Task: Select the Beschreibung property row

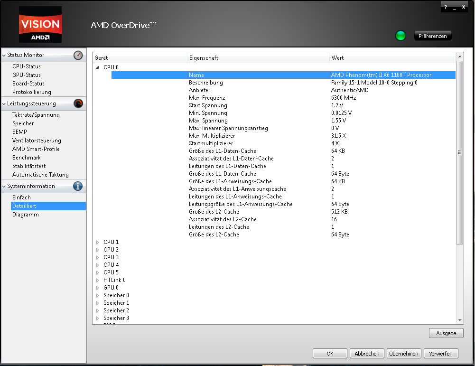Action: click(x=284, y=83)
